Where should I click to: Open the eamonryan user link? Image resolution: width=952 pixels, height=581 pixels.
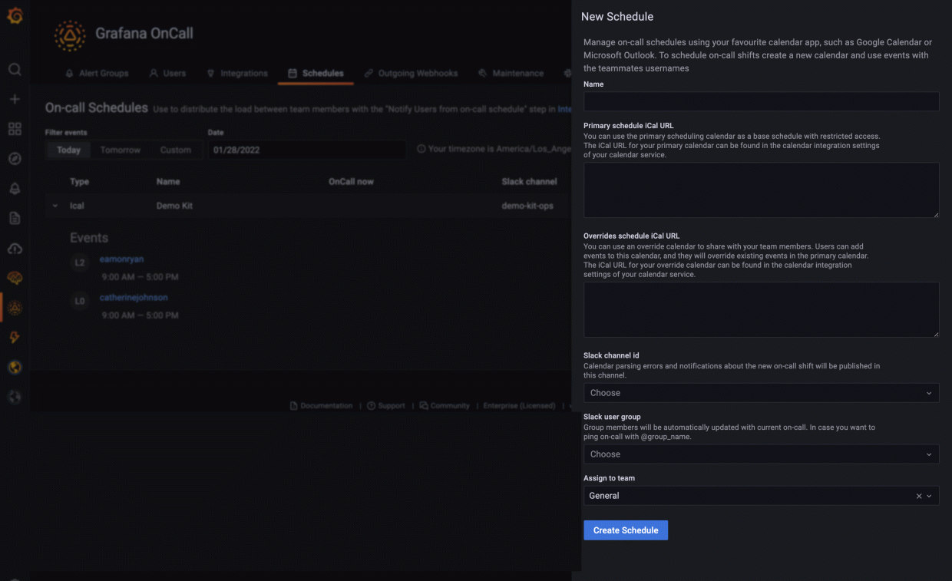pyautogui.click(x=121, y=259)
